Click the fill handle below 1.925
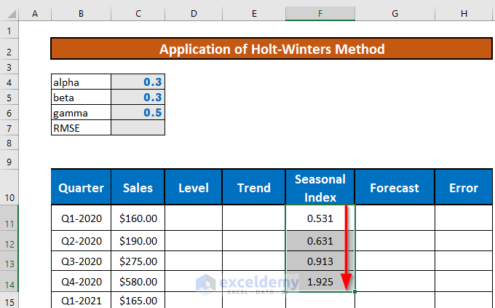The width and height of the screenshot is (495, 308). pyautogui.click(x=355, y=292)
